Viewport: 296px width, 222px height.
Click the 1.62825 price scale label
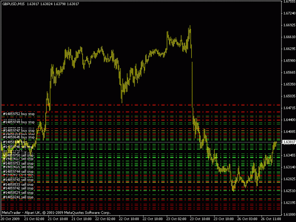pyautogui.click(x=289, y=179)
